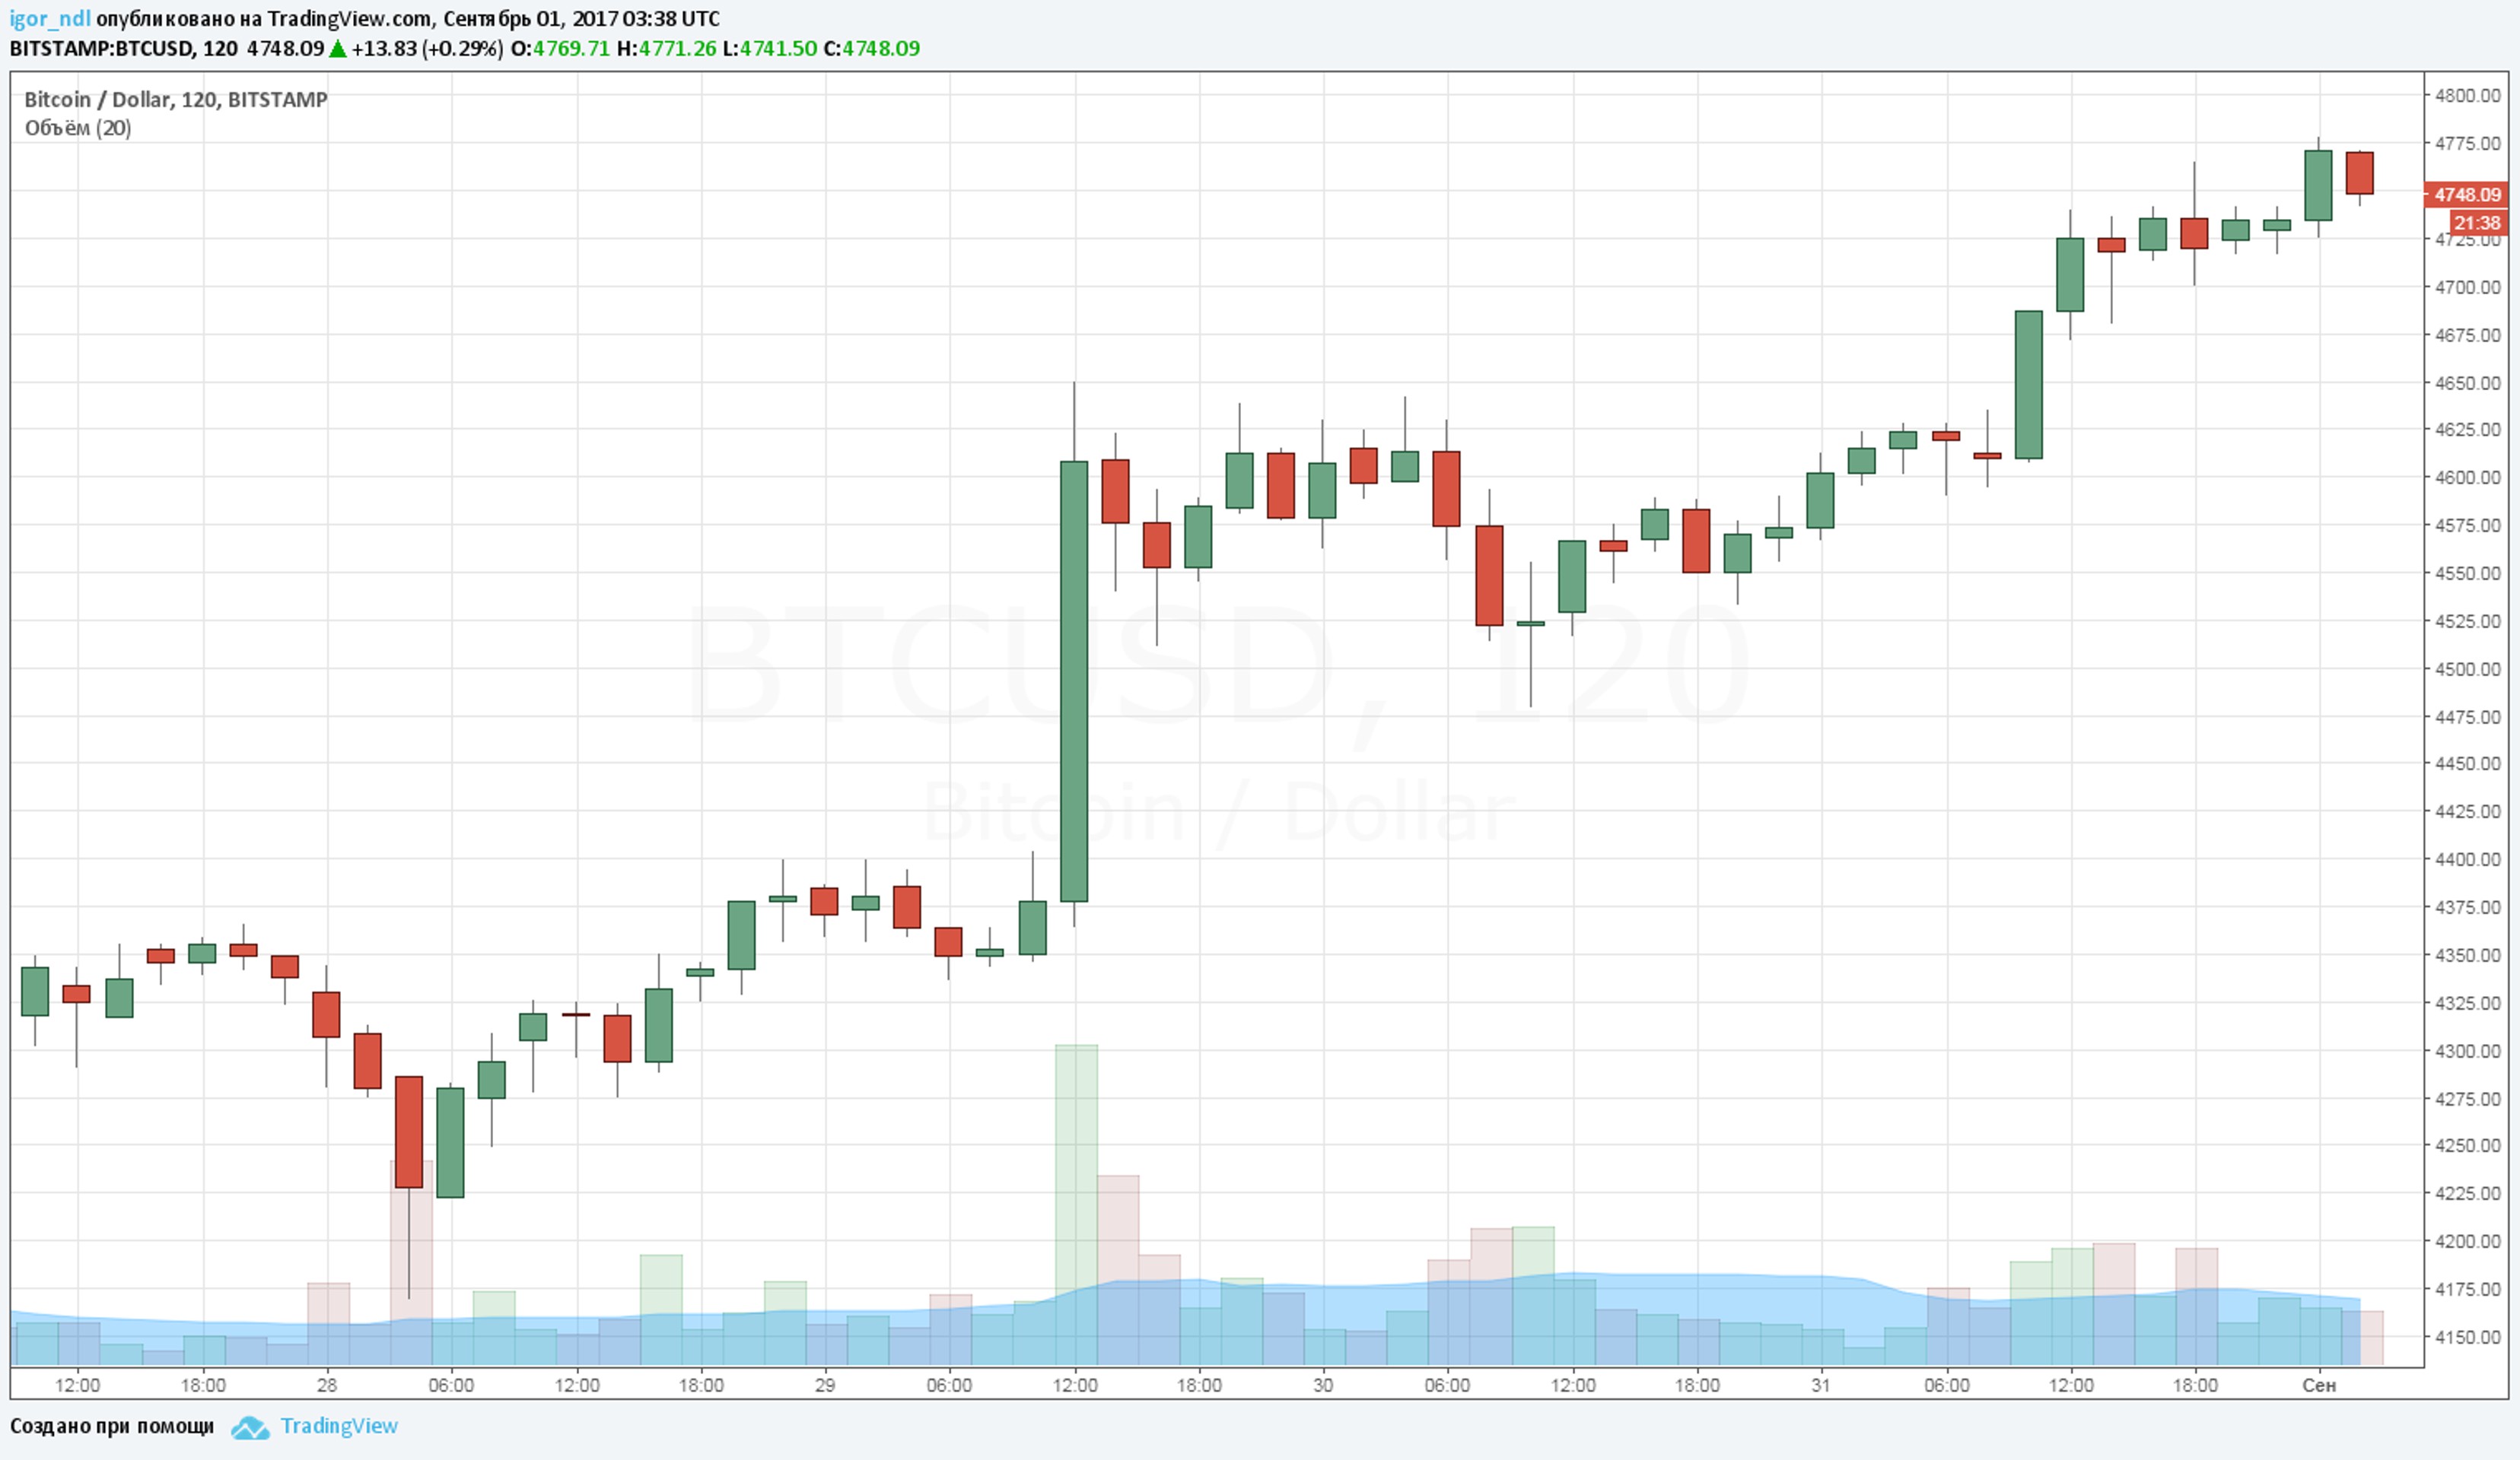Click the BITSTAMP:BTCUSD ticker symbol text
2520x1460 pixels.
pyautogui.click(x=100, y=48)
